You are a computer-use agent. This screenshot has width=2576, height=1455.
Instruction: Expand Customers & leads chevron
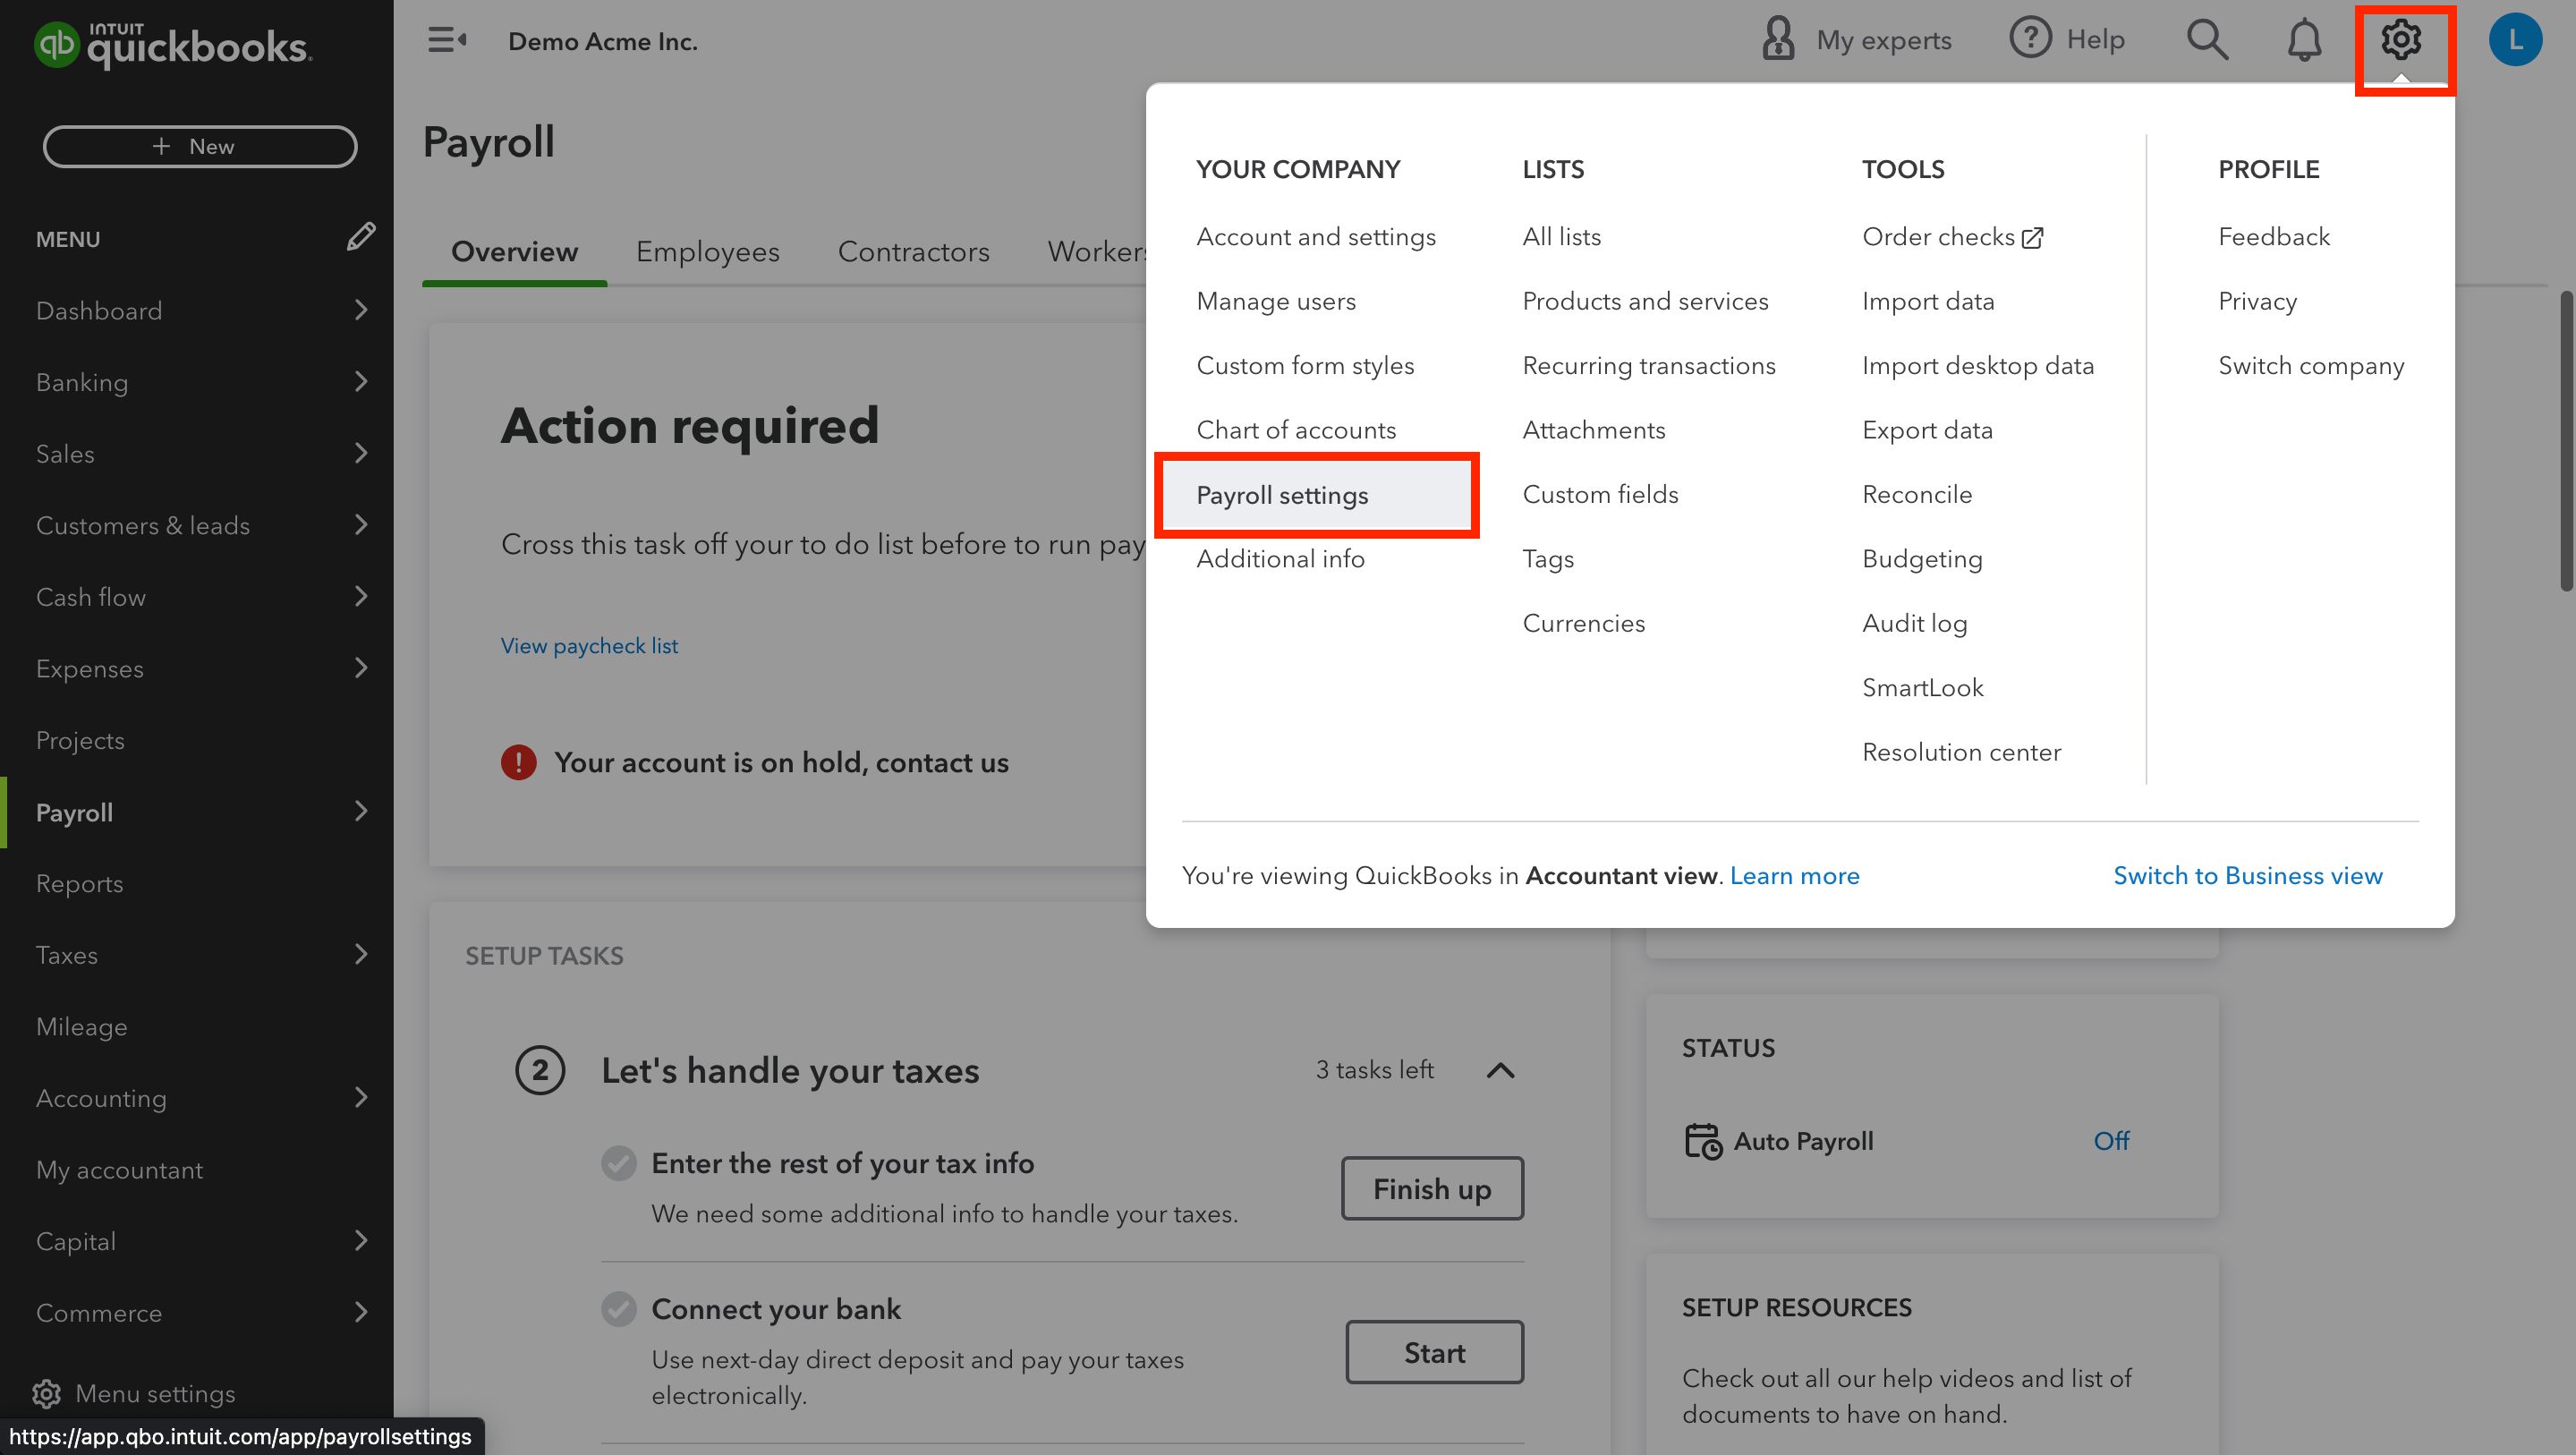tap(361, 525)
